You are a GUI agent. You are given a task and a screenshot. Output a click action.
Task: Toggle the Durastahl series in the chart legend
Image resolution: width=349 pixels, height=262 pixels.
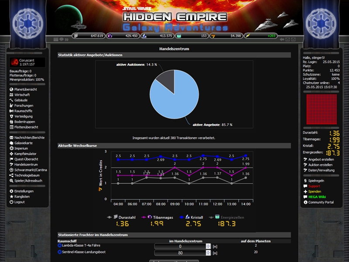coord(121,217)
